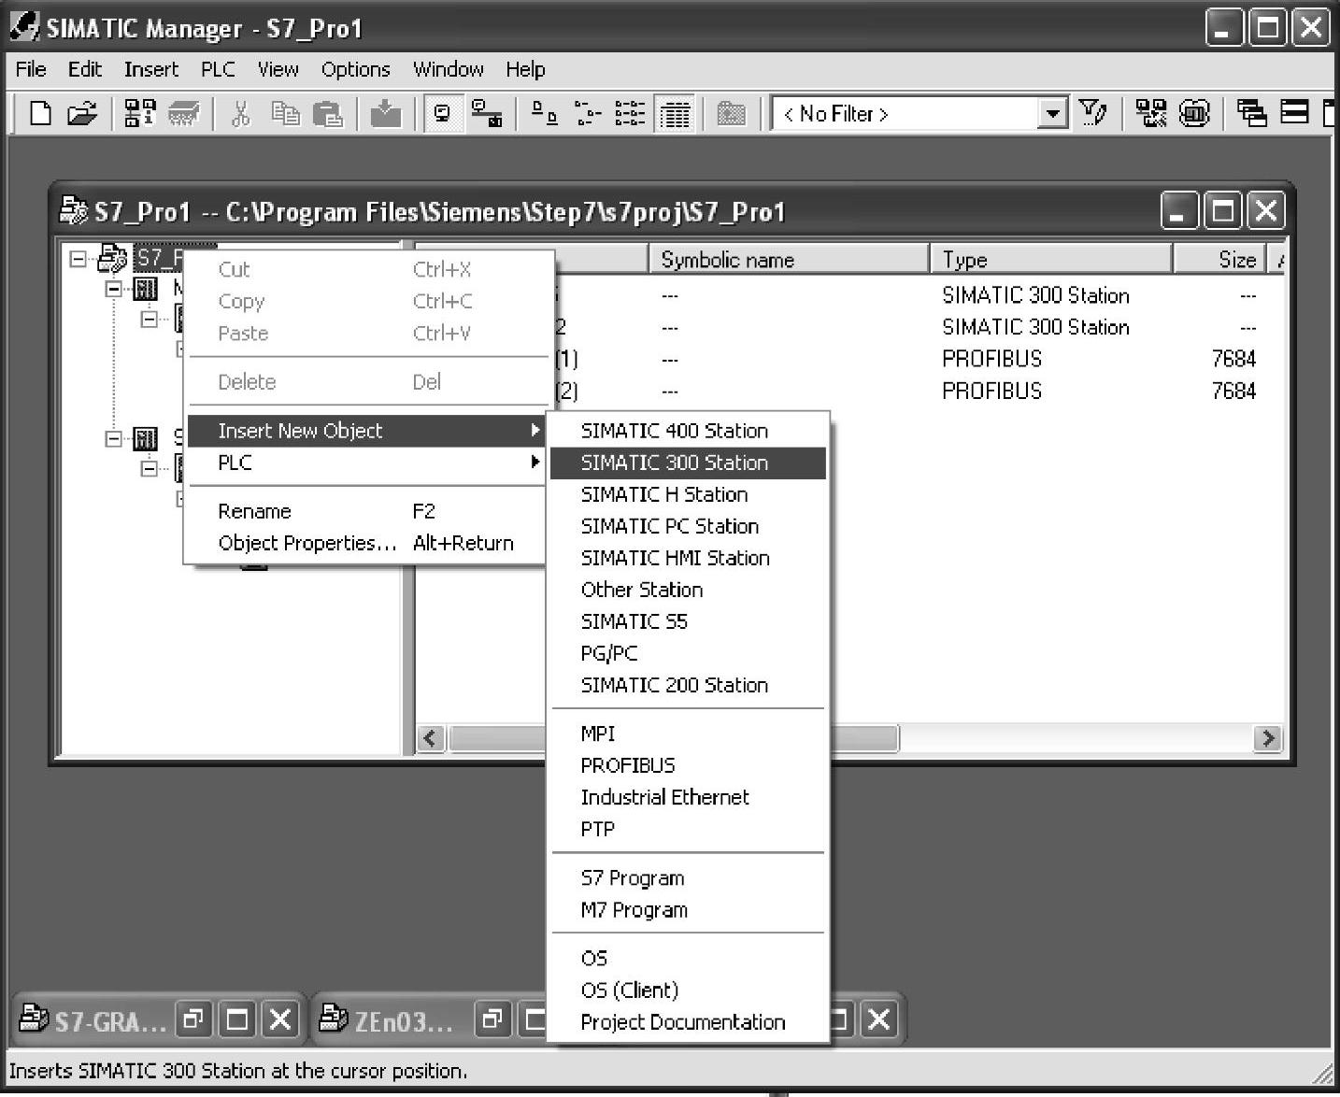Open the filter funnel icon beside No Filter

point(1092,114)
